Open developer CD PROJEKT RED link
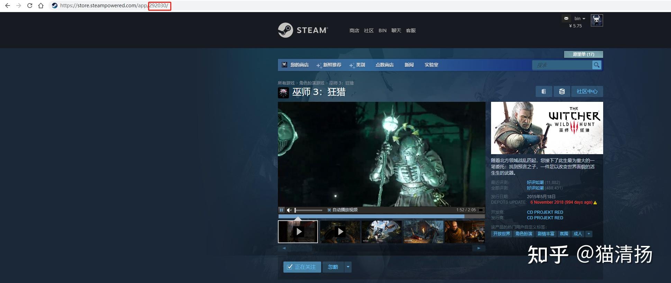 click(545, 212)
